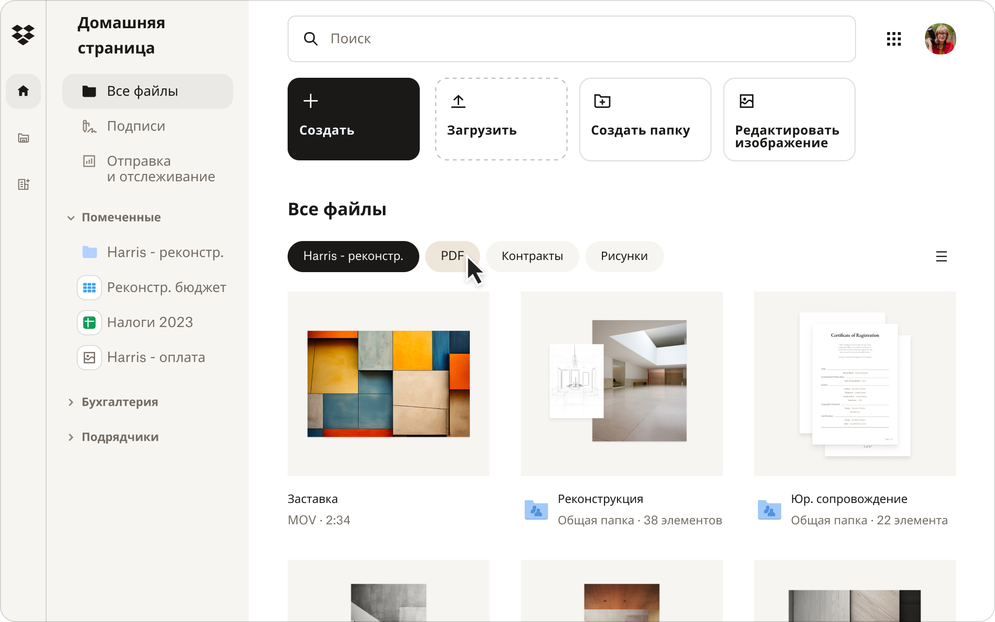This screenshot has height=622, width=995.
Task: Switch view with the list icon
Action: 941,257
